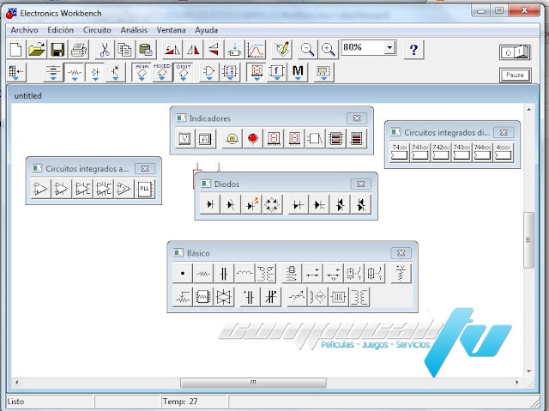The width and height of the screenshot is (549, 411).
Task: Open the analysis graphs display
Action: coord(256,50)
